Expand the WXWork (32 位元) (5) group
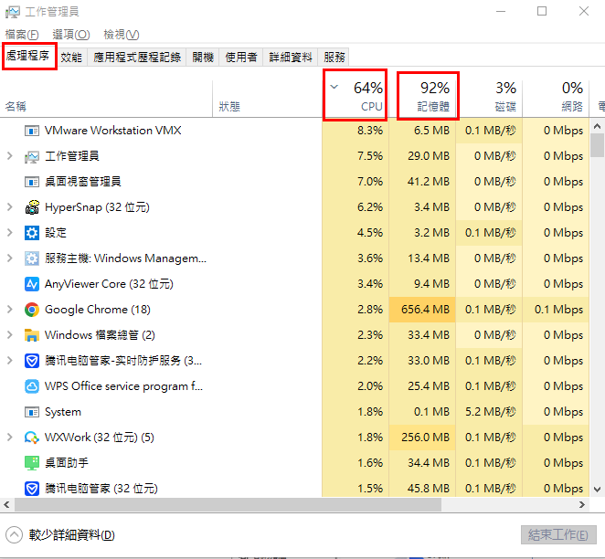Image resolution: width=605 pixels, height=559 pixels. coord(10,438)
